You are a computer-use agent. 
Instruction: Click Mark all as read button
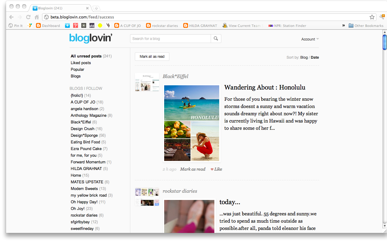pos(152,57)
